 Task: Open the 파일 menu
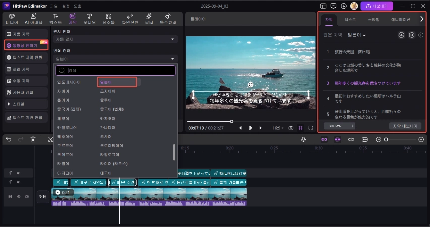pos(54,6)
